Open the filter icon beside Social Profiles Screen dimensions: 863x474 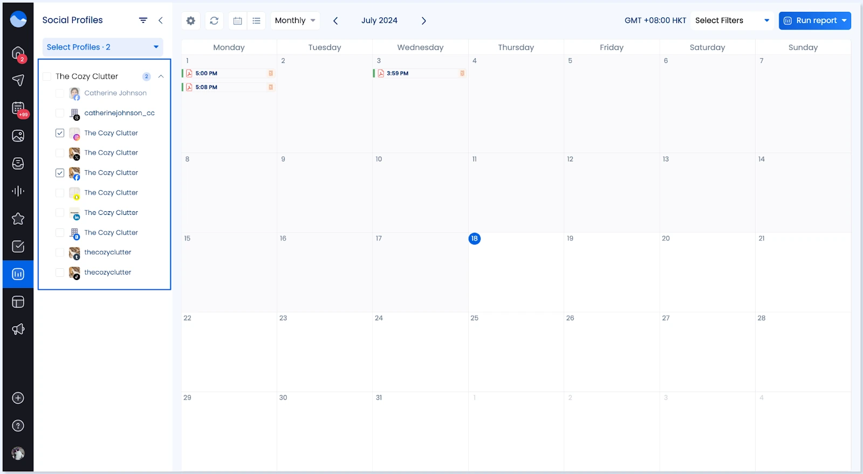pos(143,20)
